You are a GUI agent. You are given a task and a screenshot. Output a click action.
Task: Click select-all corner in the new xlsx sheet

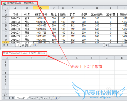pos(5,58)
